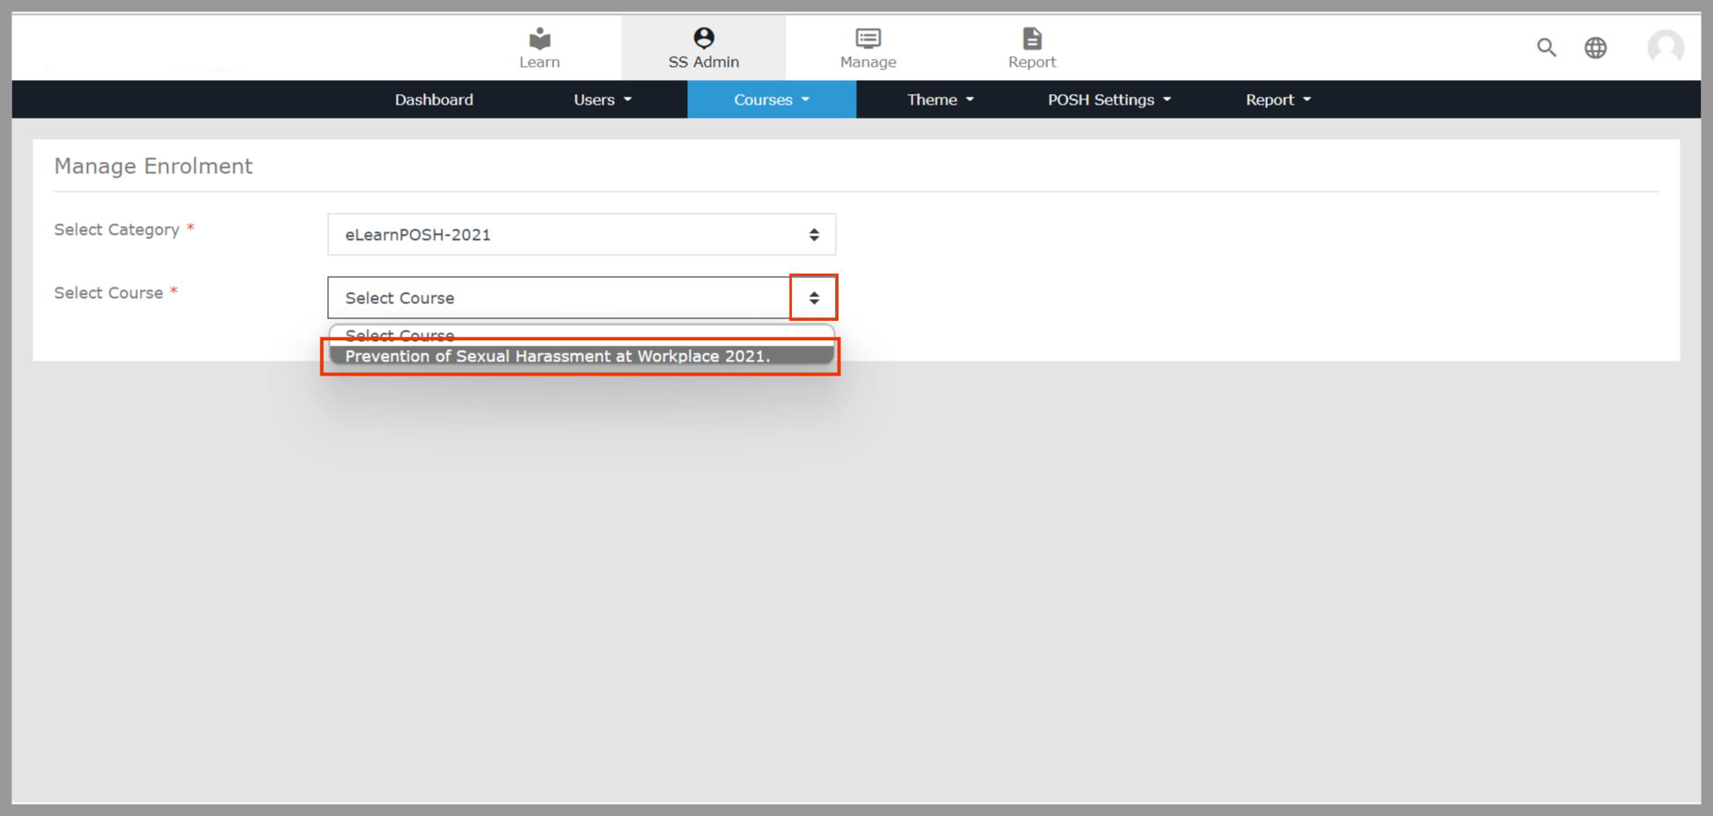Expand the Courses menu
The width and height of the screenshot is (1713, 816).
click(x=771, y=99)
